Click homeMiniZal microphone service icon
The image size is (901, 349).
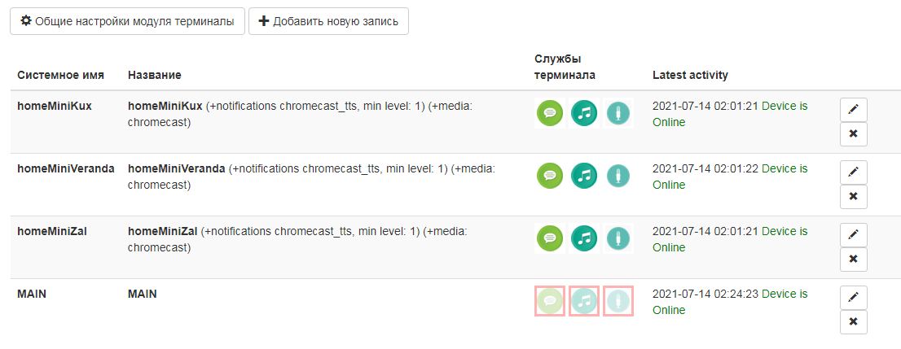point(618,238)
